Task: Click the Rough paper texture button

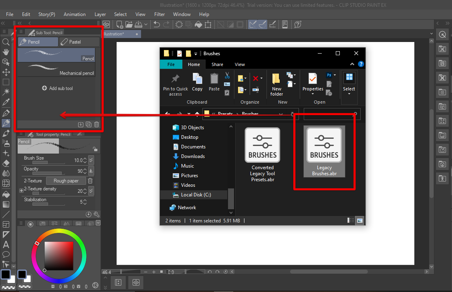Action: pyautogui.click(x=66, y=181)
